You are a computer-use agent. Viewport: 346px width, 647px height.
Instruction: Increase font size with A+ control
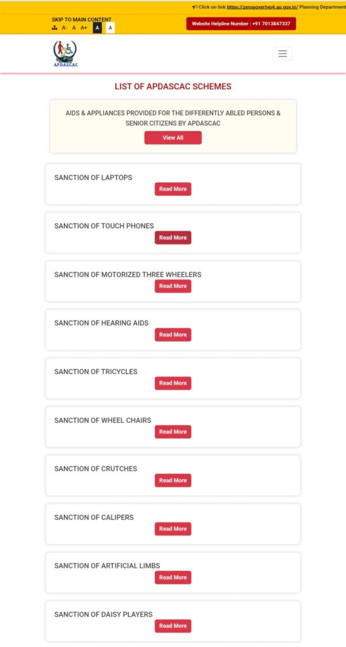[x=84, y=28]
